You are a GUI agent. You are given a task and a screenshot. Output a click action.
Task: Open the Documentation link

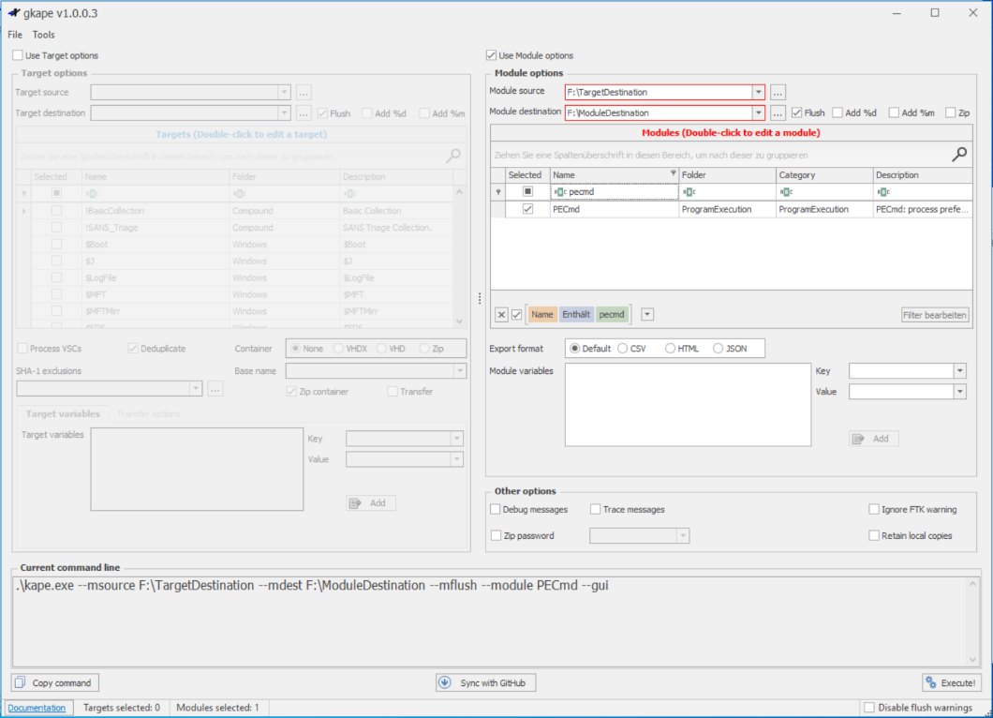tap(37, 708)
